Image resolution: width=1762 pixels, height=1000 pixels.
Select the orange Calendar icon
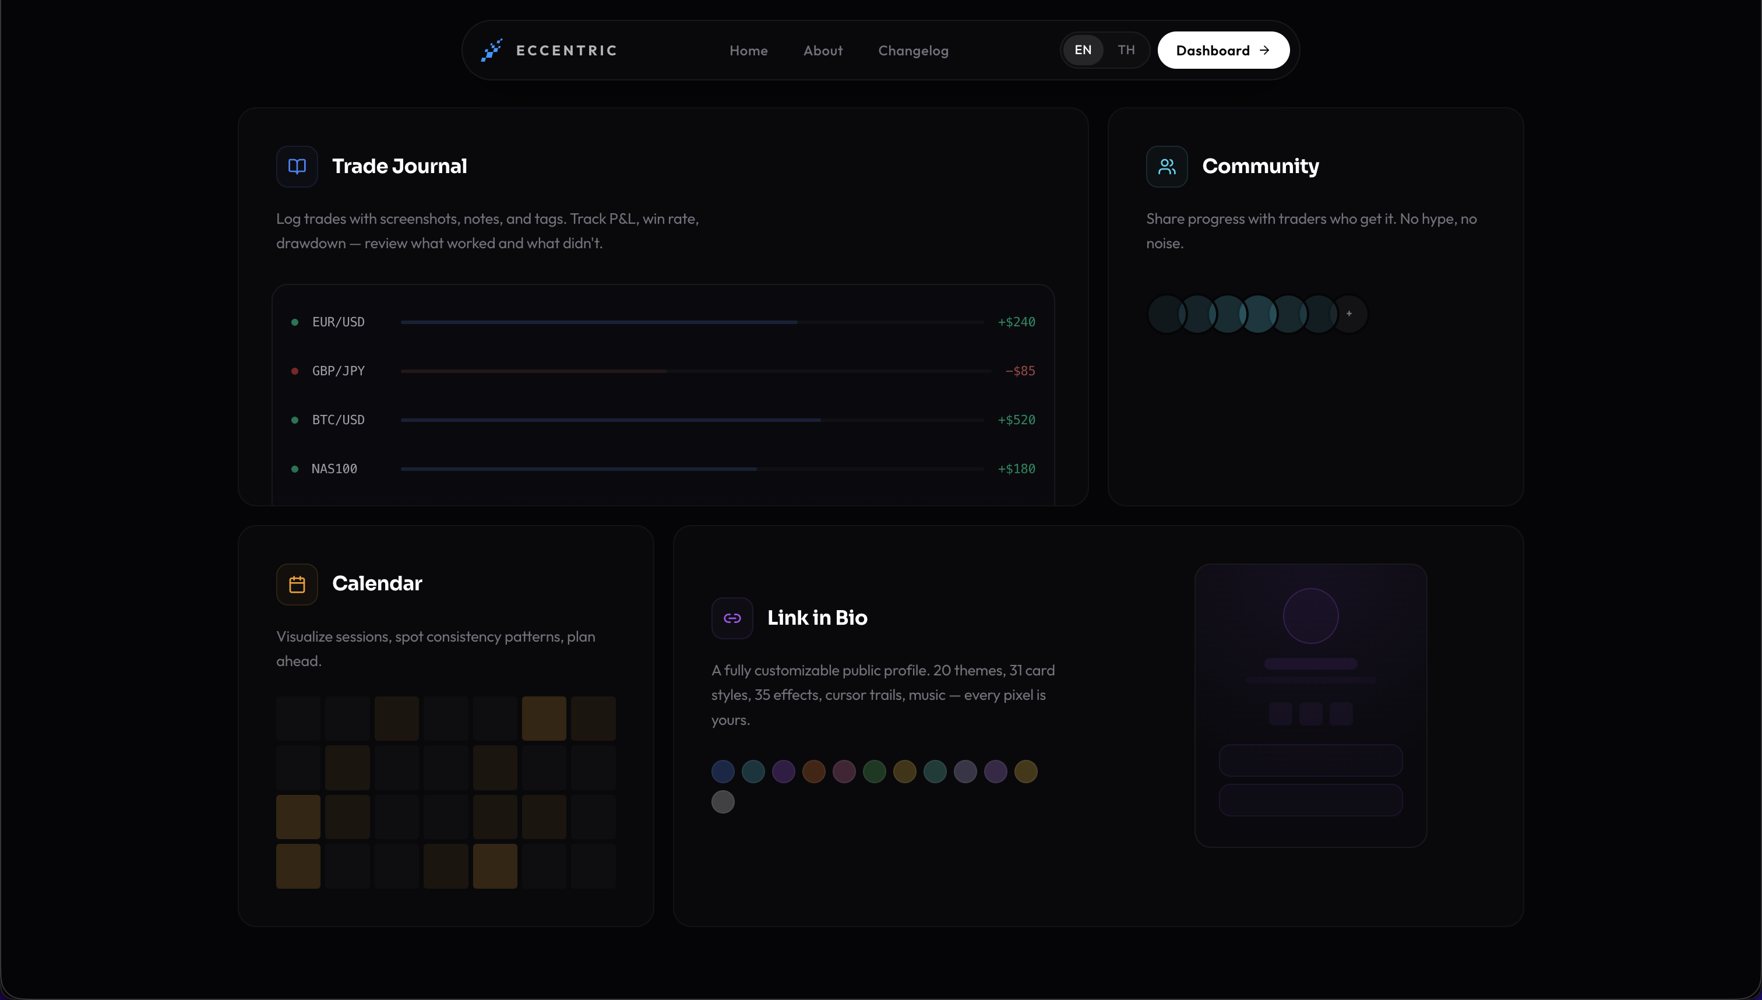point(297,584)
